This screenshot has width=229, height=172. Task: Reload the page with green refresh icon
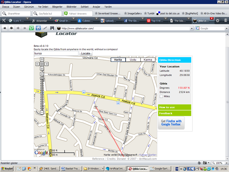click(x=31, y=28)
